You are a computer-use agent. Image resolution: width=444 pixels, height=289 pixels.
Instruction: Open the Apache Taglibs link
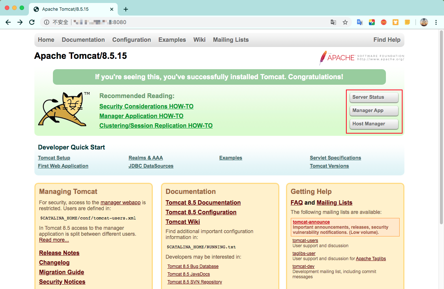[x=371, y=259]
